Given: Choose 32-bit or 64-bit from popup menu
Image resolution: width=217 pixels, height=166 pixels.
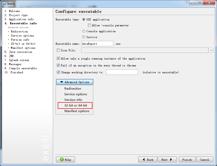Looking at the screenshot, I should (x=76, y=105).
